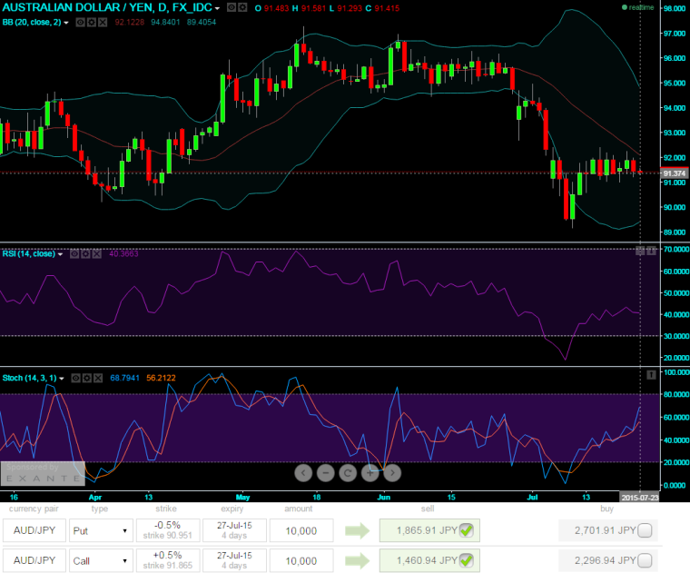This screenshot has width=690, height=573.
Task: Hide the RSI indicator using eye icon
Action: tap(74, 254)
